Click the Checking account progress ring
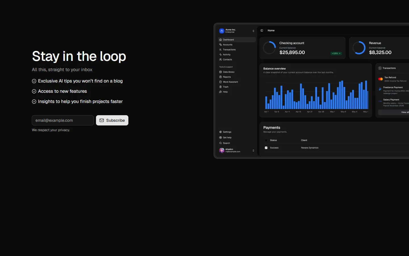This screenshot has width=409, height=256. tap(270, 48)
